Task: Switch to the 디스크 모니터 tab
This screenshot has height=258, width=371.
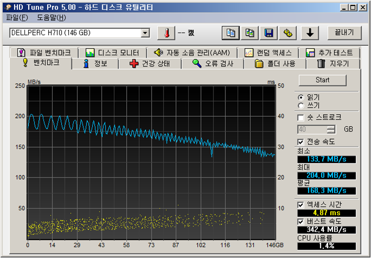Action: (x=112, y=52)
